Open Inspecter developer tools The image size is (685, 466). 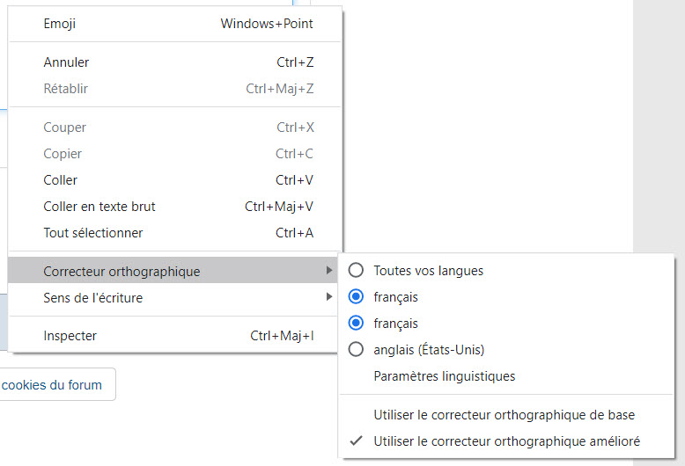pyautogui.click(x=70, y=336)
